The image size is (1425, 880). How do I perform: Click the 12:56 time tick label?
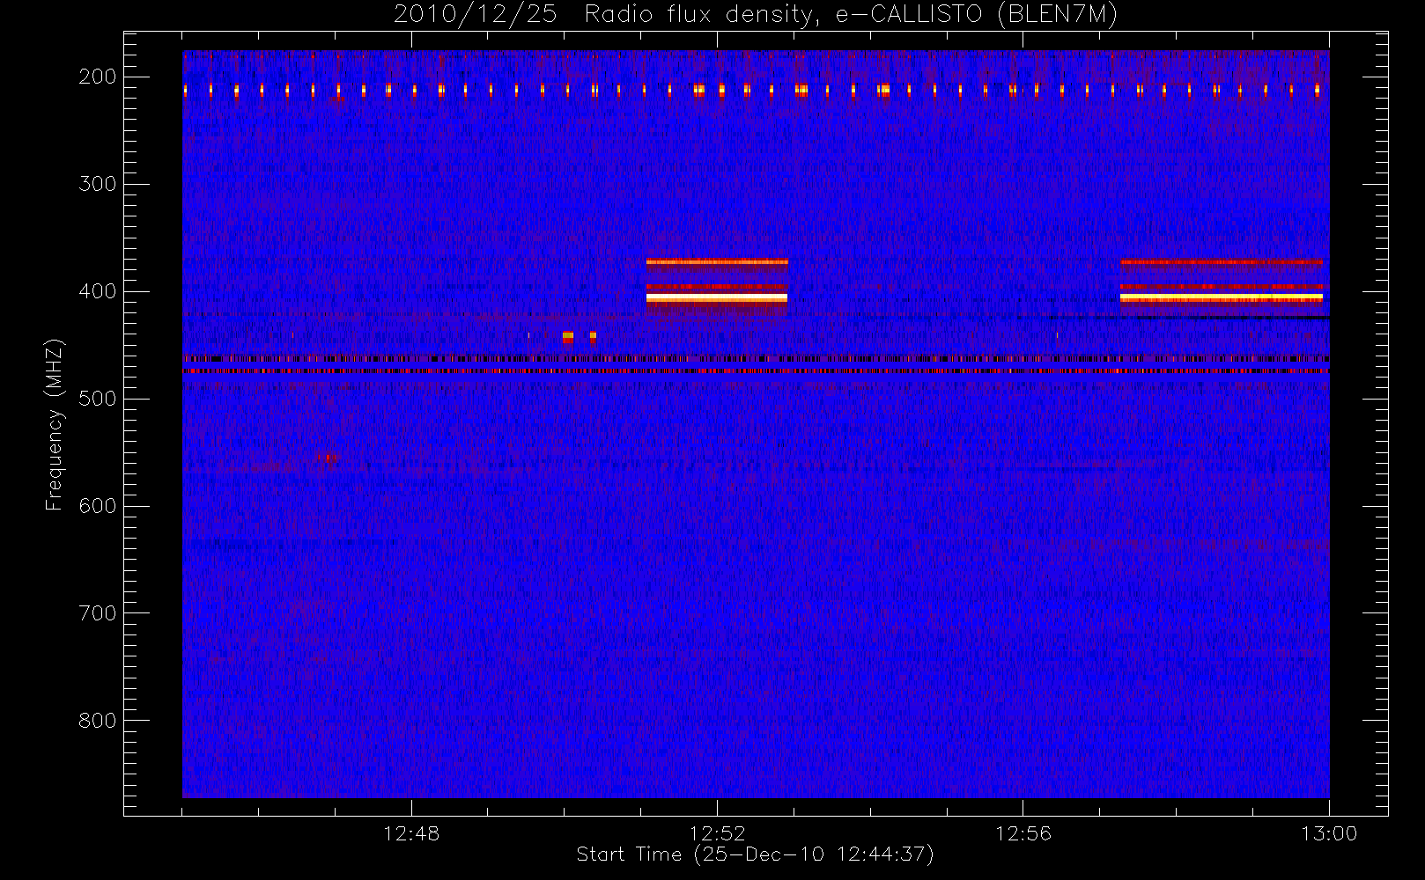(1023, 833)
